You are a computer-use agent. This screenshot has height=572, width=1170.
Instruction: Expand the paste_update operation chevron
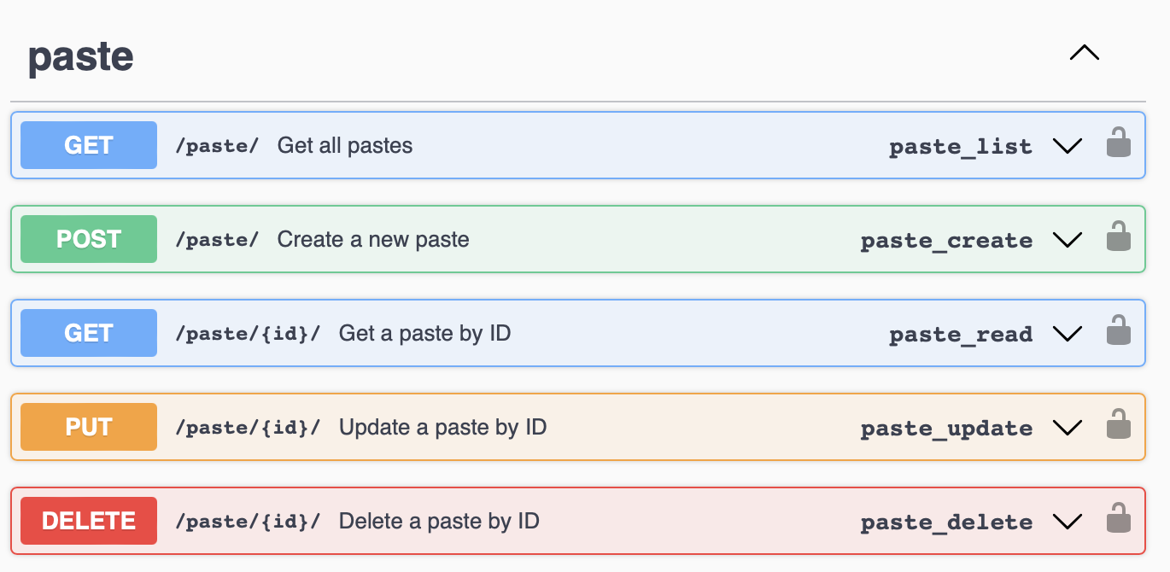click(x=1068, y=428)
